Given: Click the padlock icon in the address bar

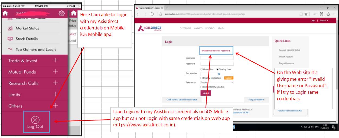Looking at the screenshot, I should coord(161,14).
